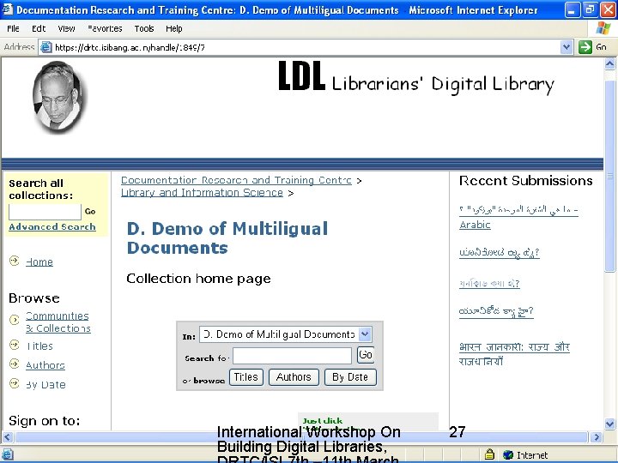The width and height of the screenshot is (618, 463).
Task: Click the Search all collections text box
Action: tap(45, 212)
